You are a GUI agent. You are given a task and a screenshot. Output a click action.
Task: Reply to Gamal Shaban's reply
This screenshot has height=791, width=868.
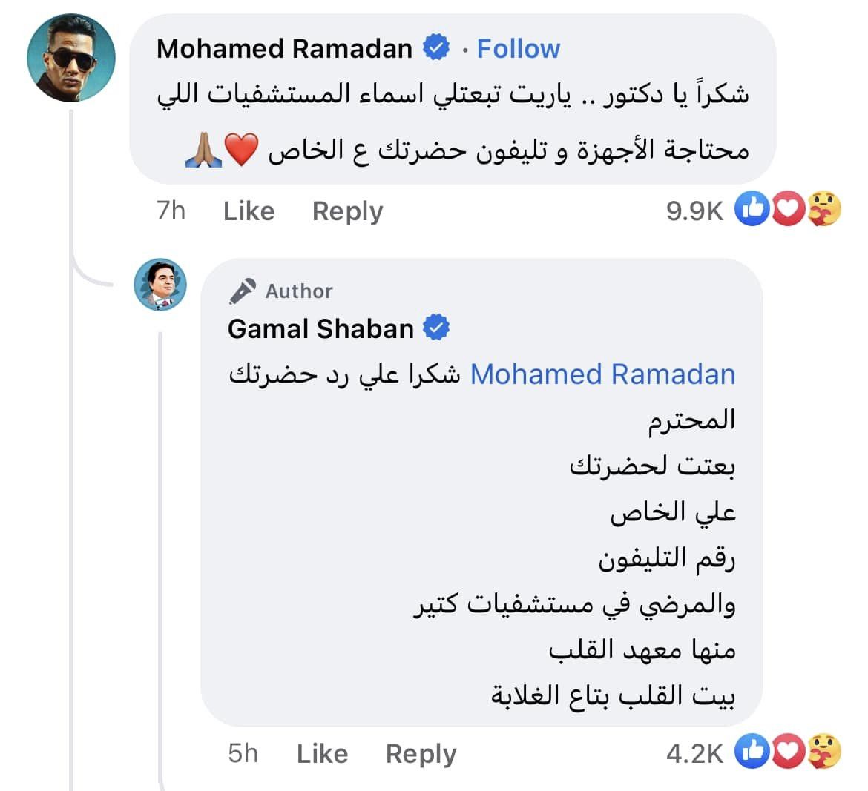(x=421, y=754)
